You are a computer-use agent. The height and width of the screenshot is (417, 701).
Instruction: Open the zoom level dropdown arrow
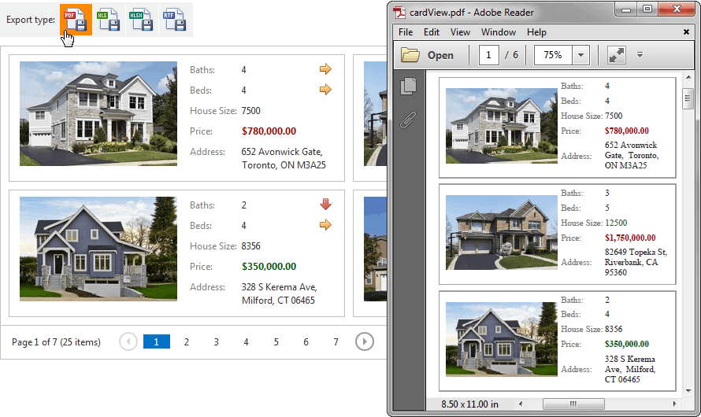(580, 55)
